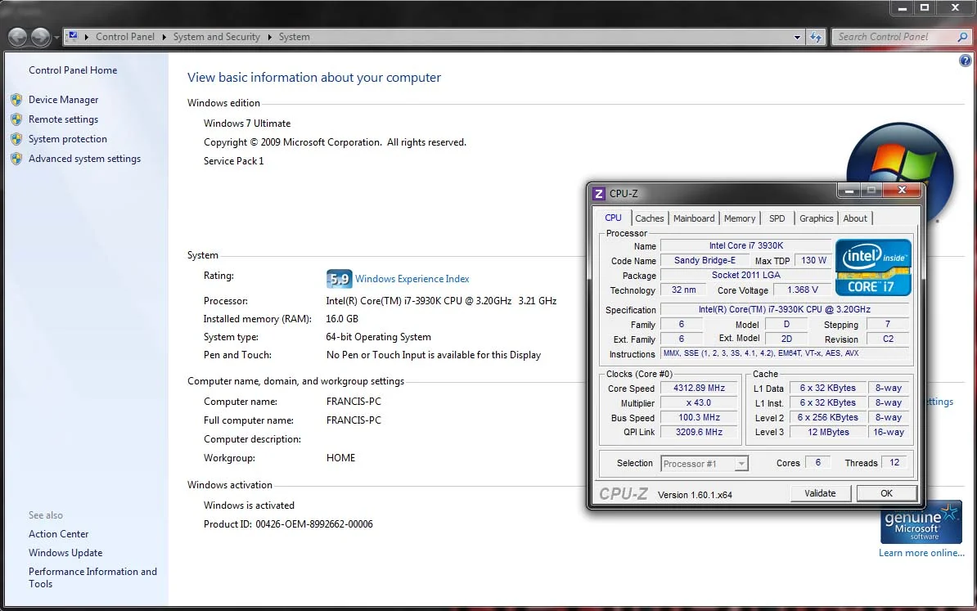This screenshot has height=611, width=977.
Task: Click Code Name value Sandy Bridge-E
Action: (705, 260)
